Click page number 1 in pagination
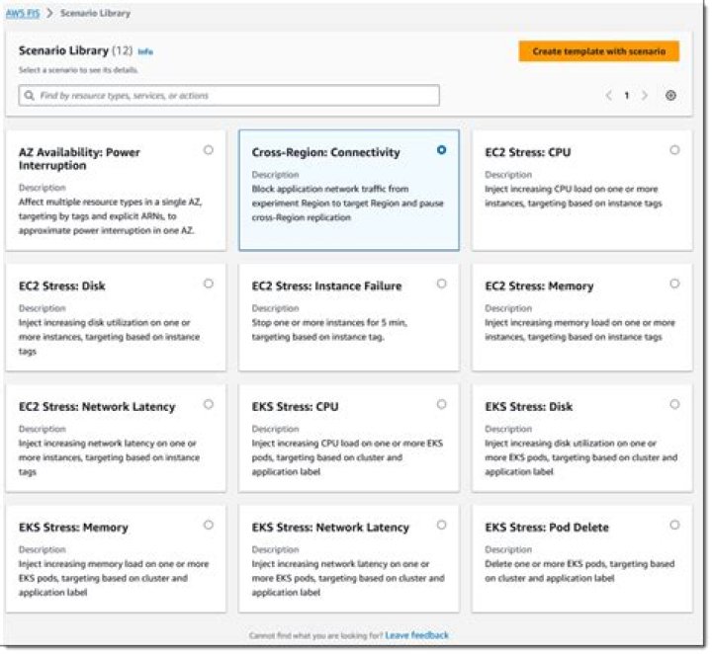The width and height of the screenshot is (712, 654). click(x=626, y=96)
